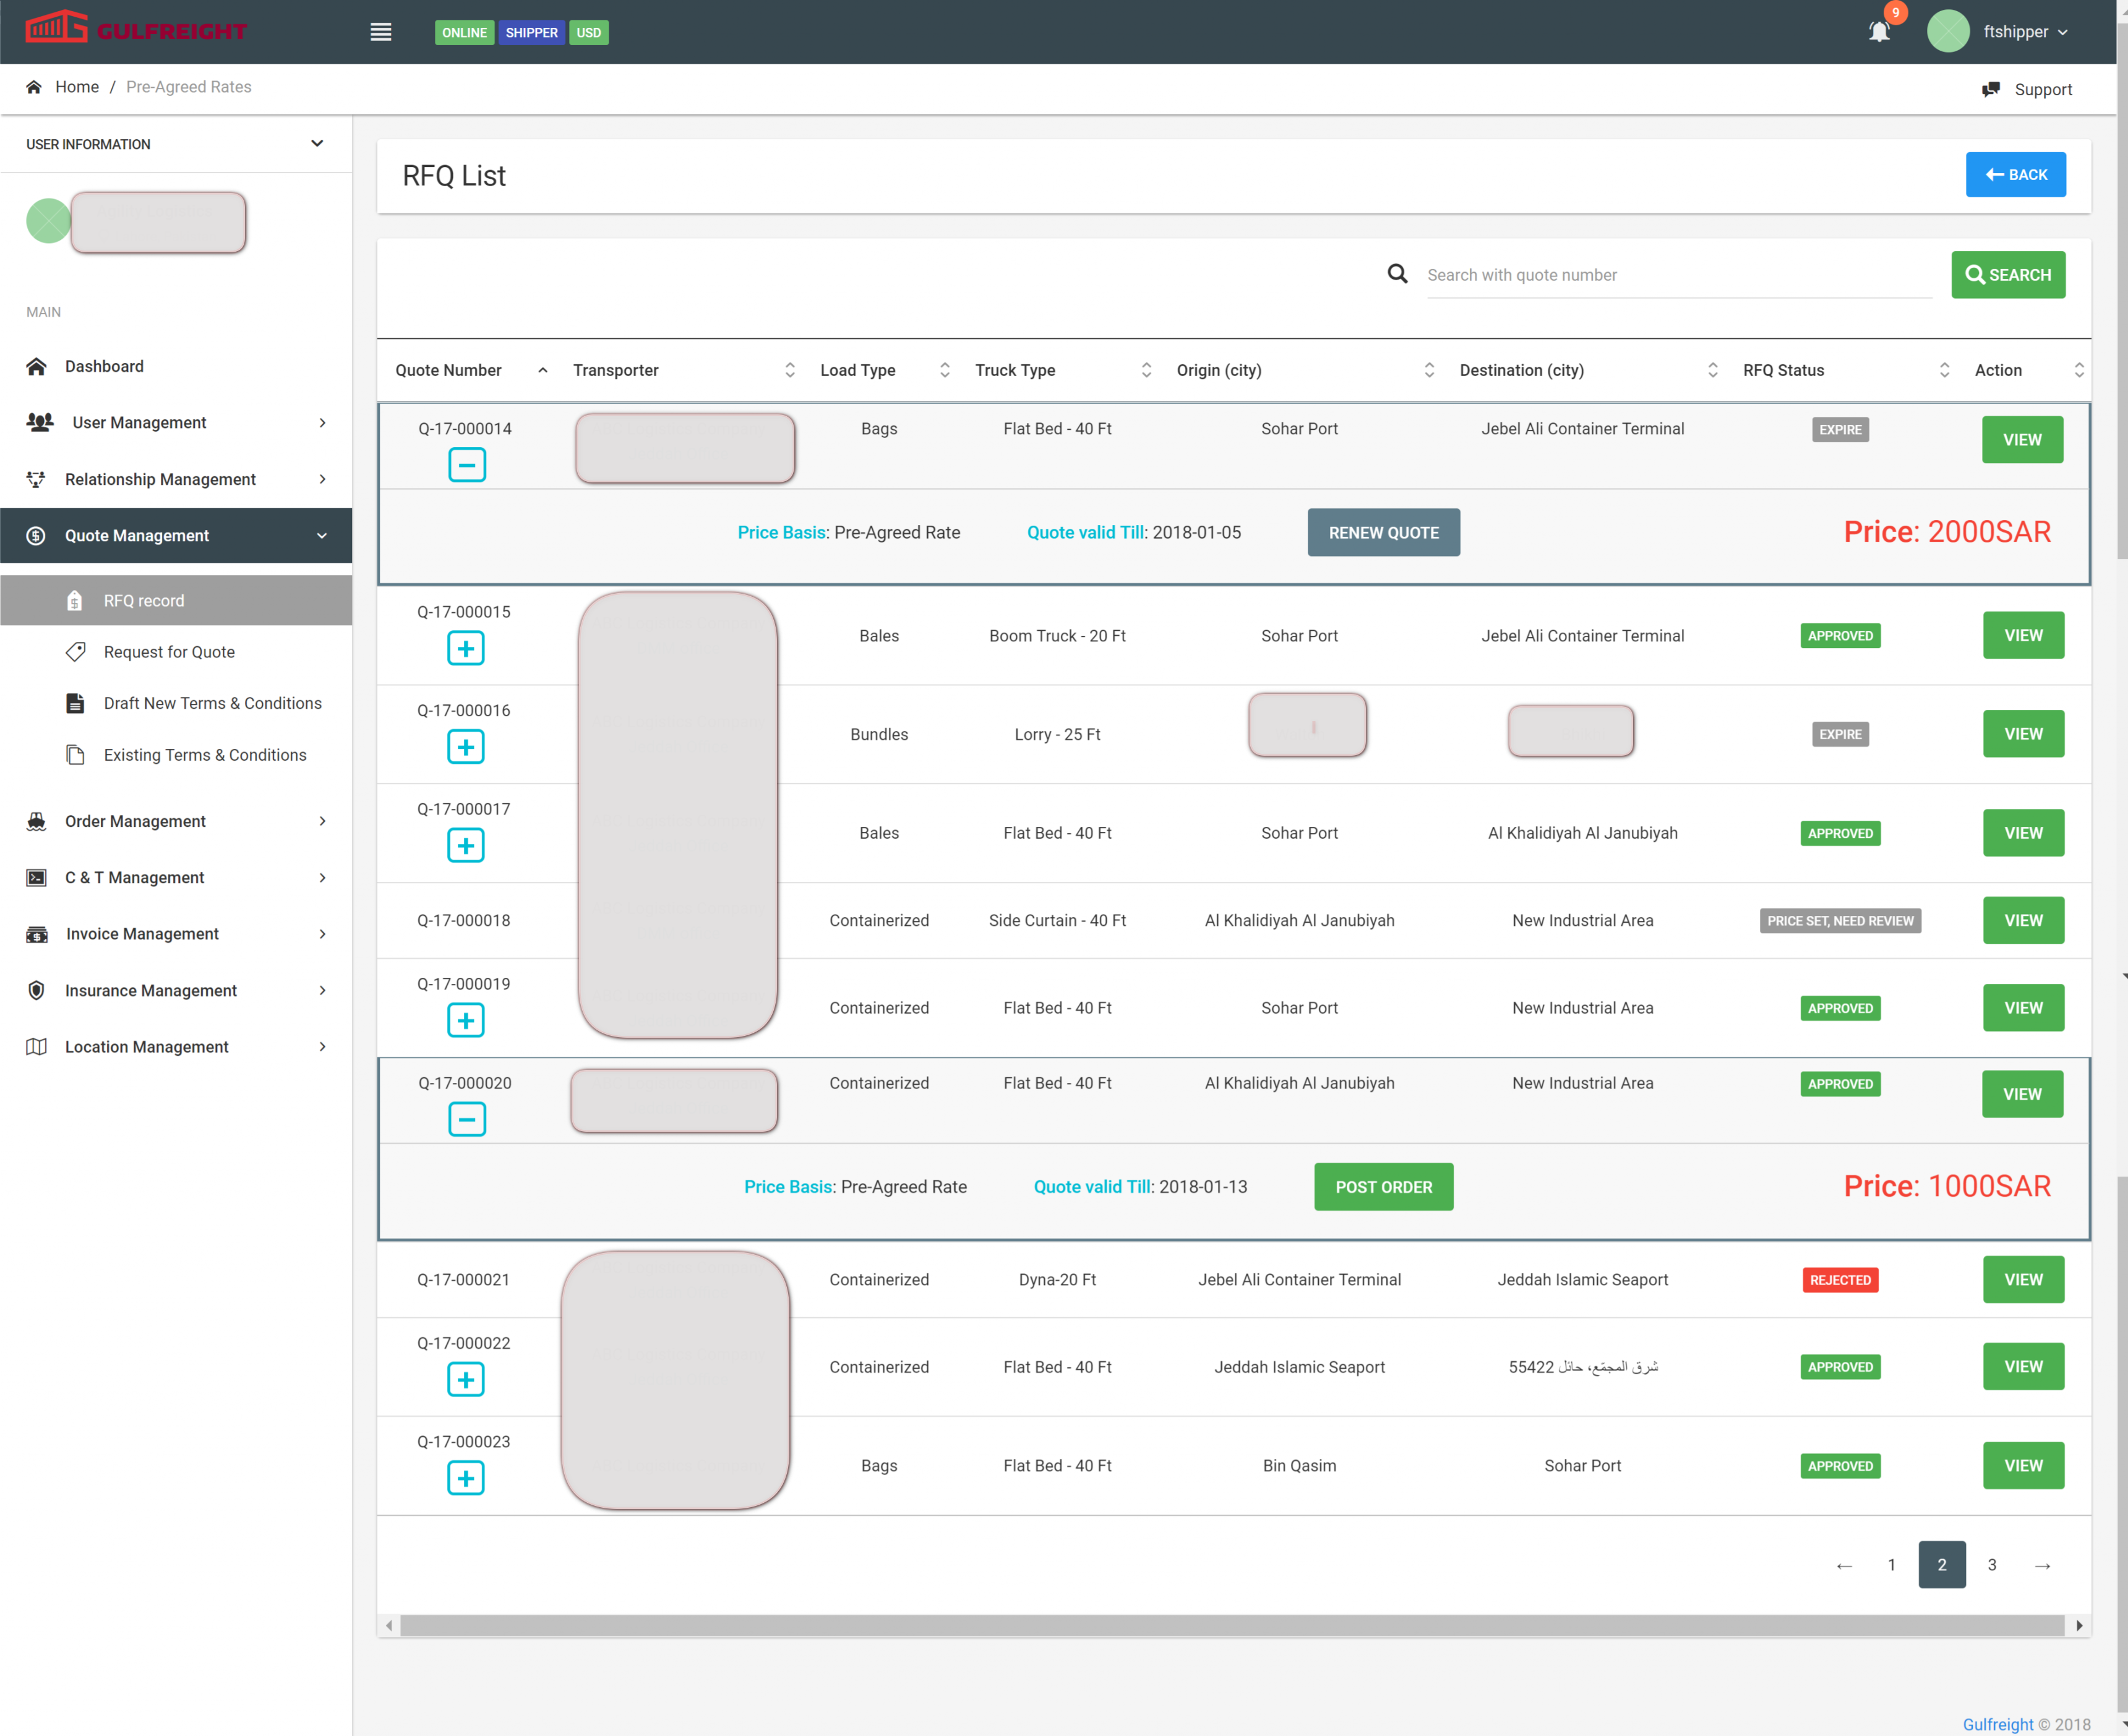
Task: Expand row Q-17-000015 with plus toggle
Action: click(x=465, y=648)
